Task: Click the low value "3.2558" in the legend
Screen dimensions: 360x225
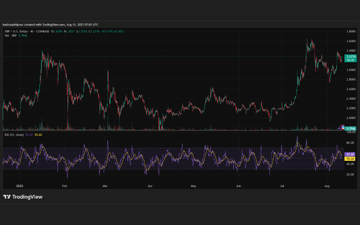Action: [x=83, y=31]
